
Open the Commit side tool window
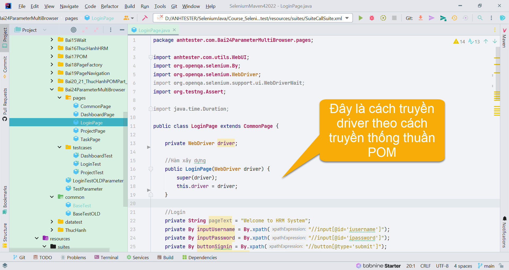click(x=5, y=67)
